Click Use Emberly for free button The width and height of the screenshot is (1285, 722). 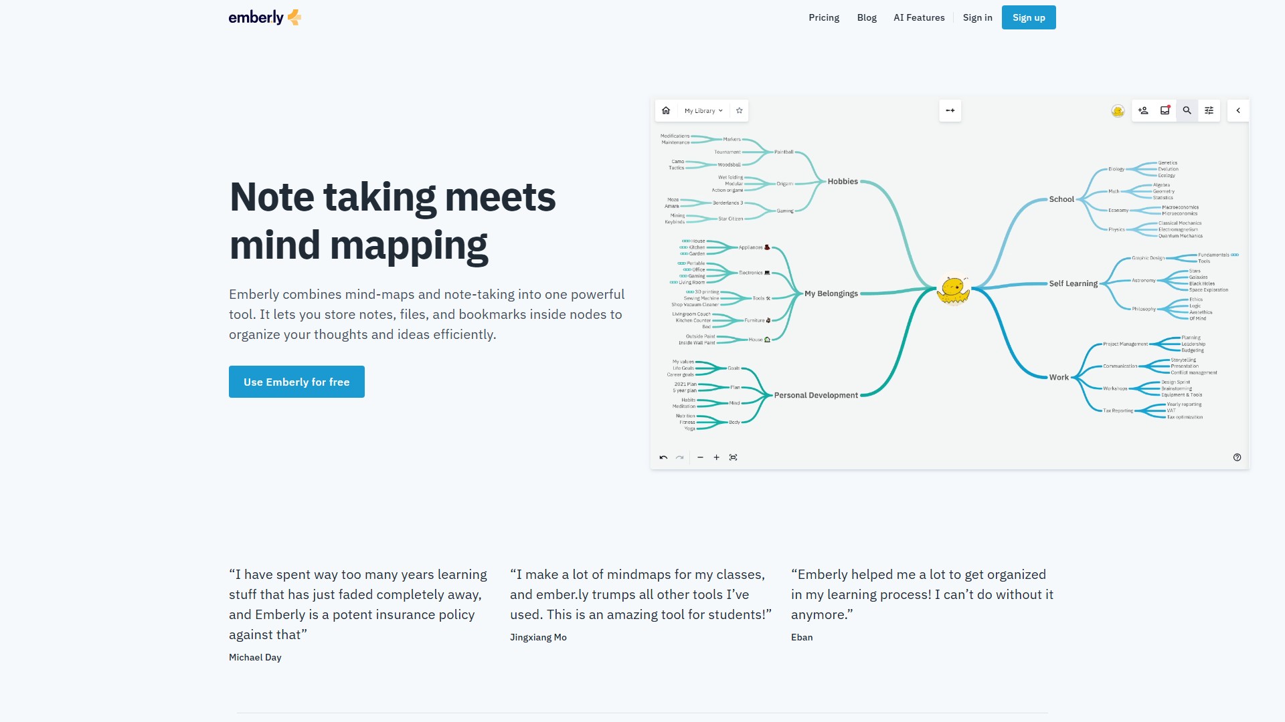tap(296, 382)
